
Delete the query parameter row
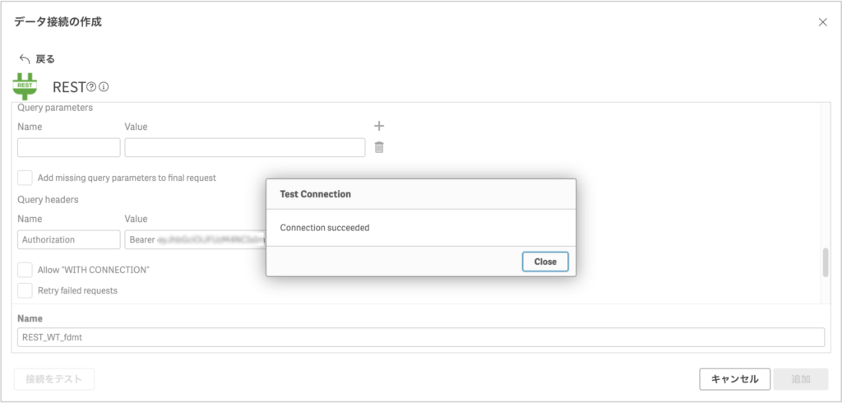[x=379, y=147]
